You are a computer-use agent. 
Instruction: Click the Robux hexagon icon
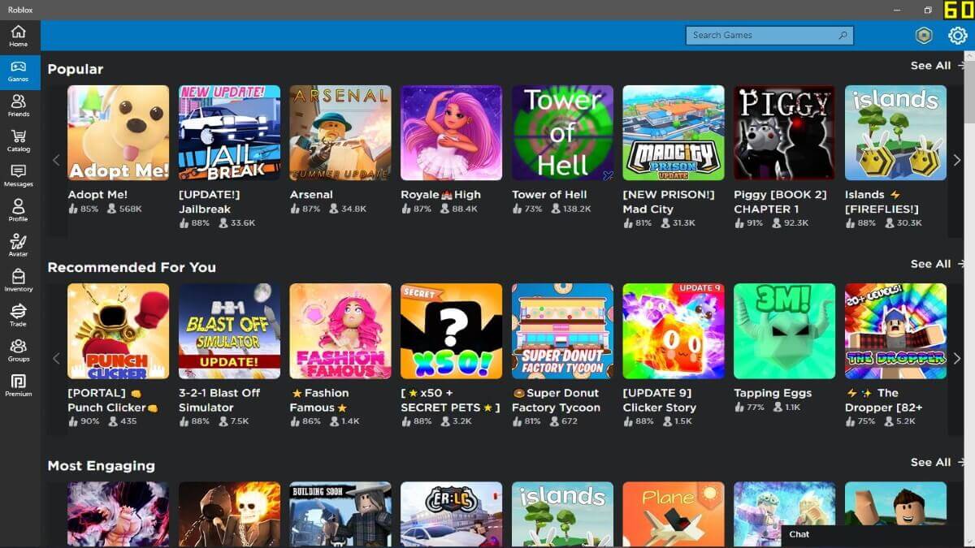pos(924,35)
